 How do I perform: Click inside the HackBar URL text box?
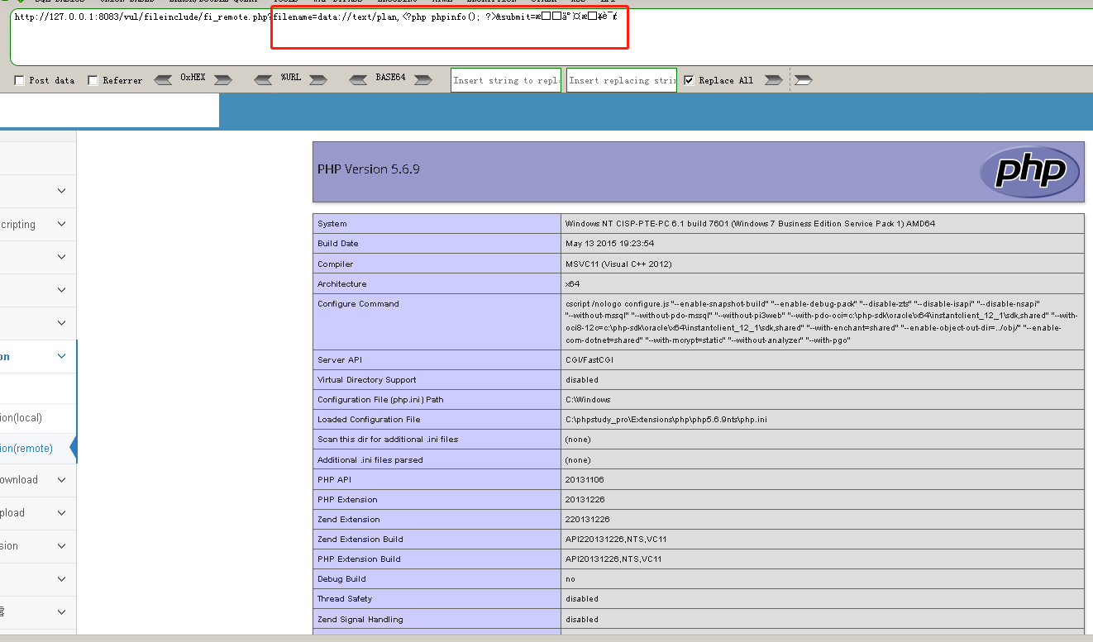pyautogui.click(x=551, y=36)
